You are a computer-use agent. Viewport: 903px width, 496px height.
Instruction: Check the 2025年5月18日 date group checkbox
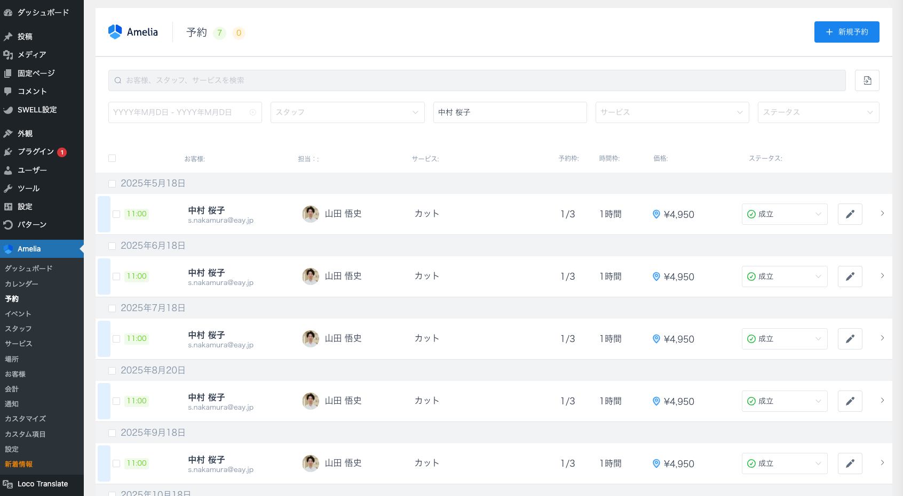112,183
